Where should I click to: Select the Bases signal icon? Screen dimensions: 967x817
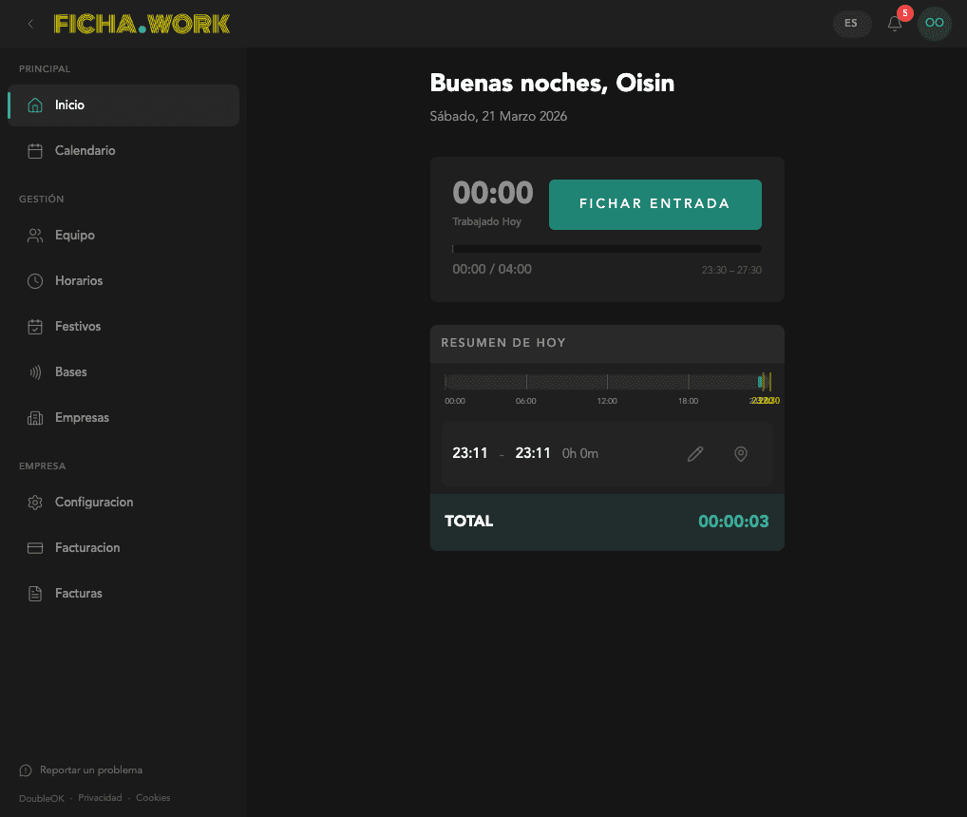[x=34, y=371]
